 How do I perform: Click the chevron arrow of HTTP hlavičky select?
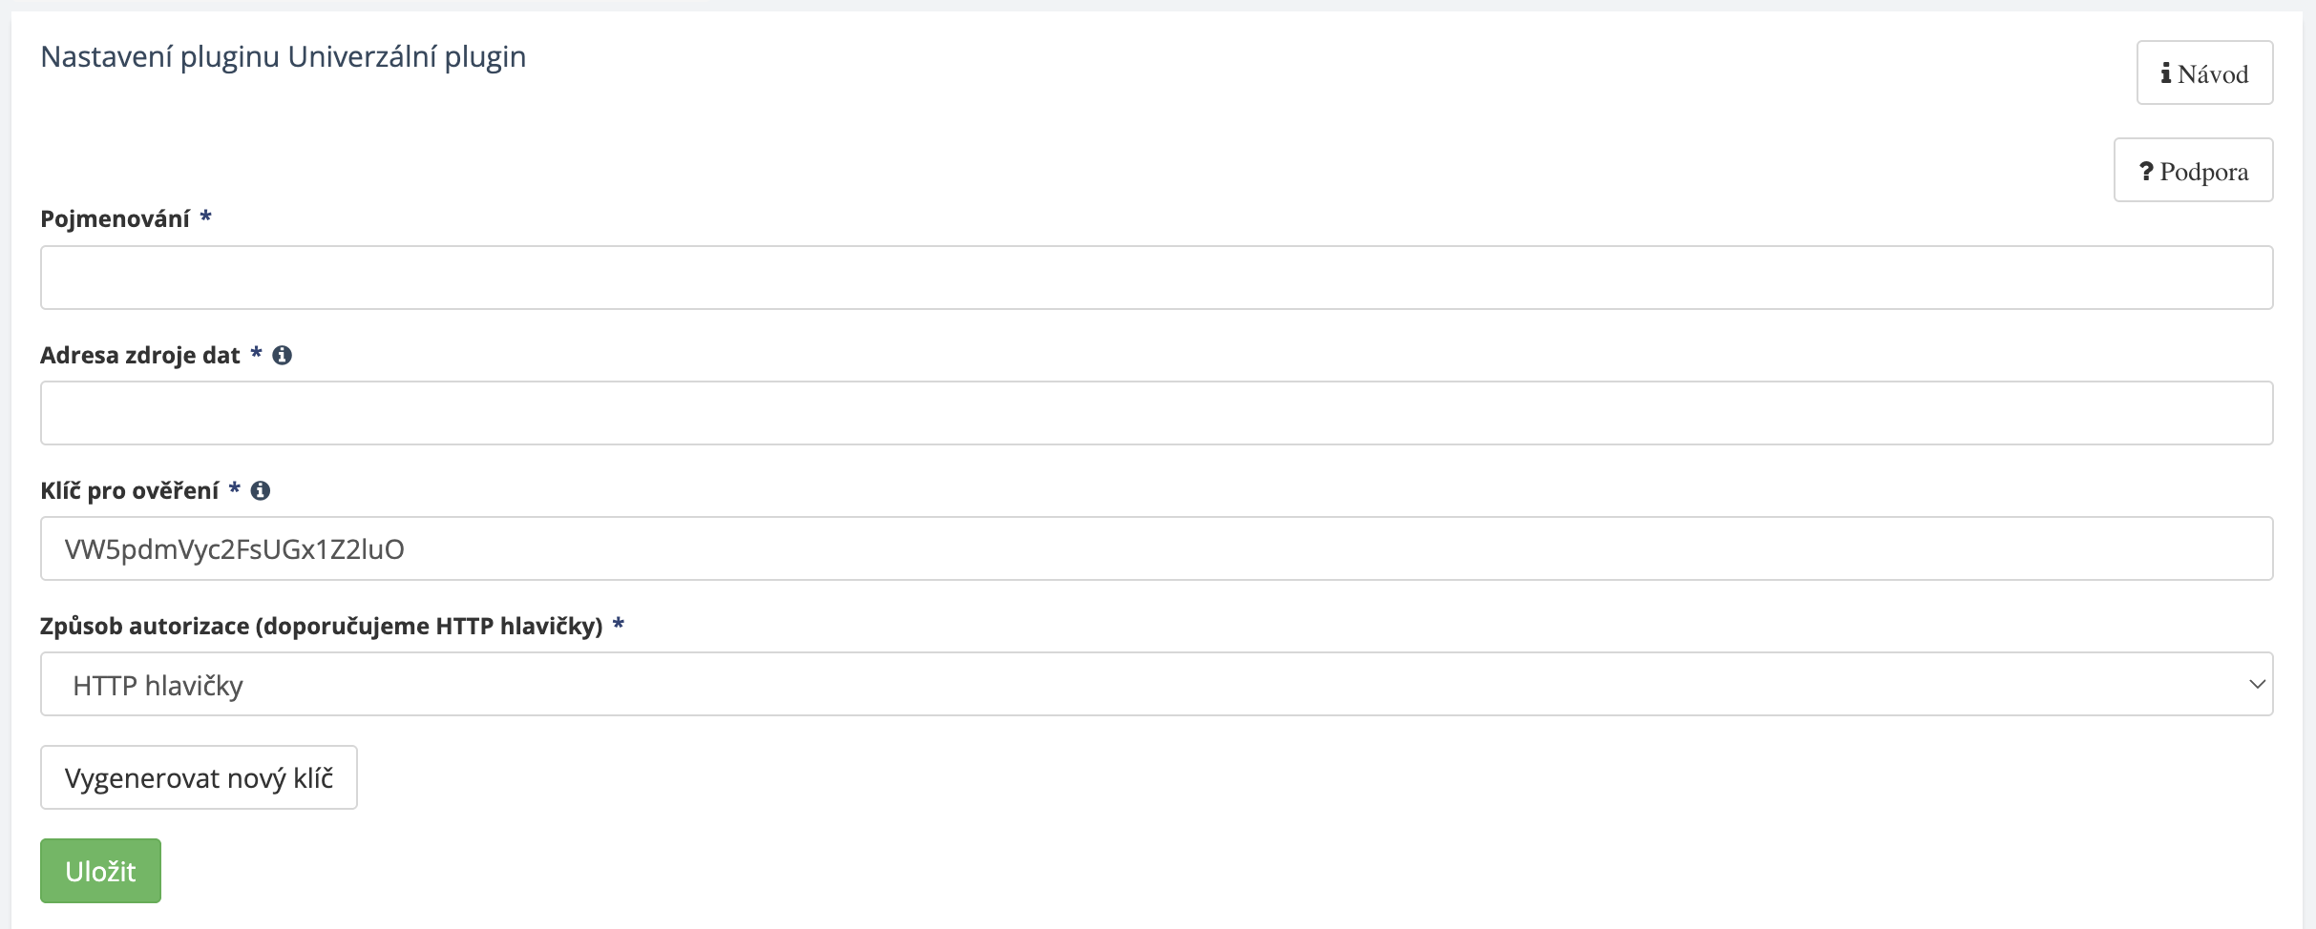[2257, 684]
